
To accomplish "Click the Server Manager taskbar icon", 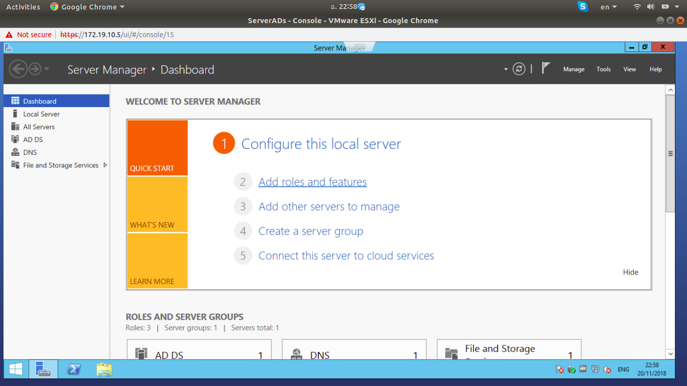I will coord(43,369).
